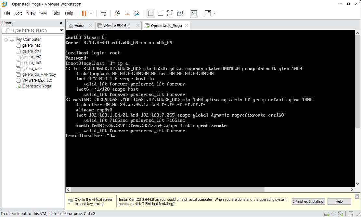361x217 pixels.
Task: Close the Openstack_Yoga tab
Action: point(187,26)
